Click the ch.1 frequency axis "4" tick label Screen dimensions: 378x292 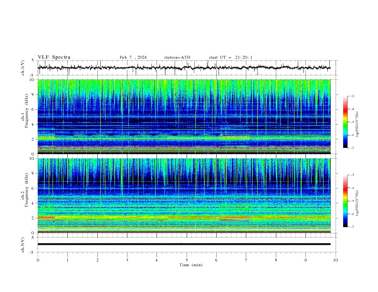pos(33,125)
